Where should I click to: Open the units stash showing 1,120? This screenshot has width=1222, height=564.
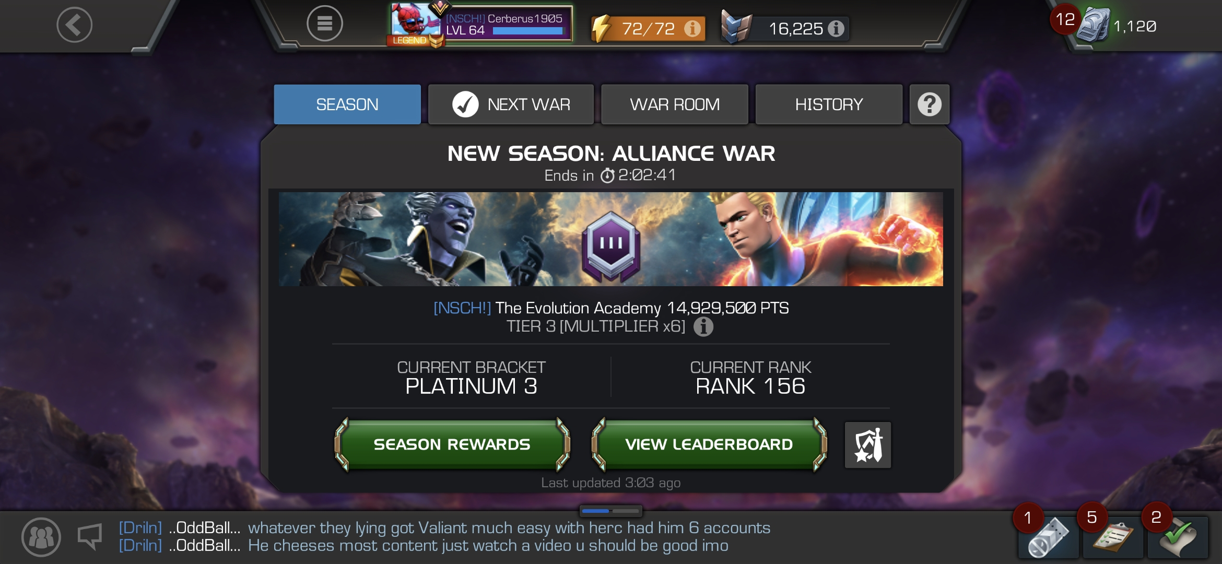1118,26
